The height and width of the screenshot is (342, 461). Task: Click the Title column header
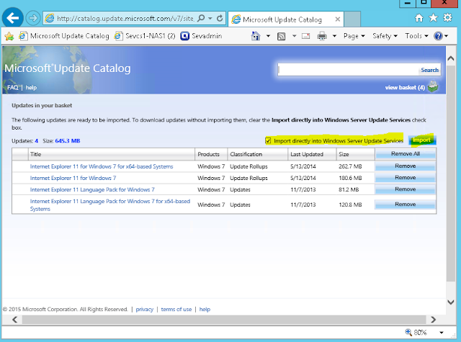(112, 154)
